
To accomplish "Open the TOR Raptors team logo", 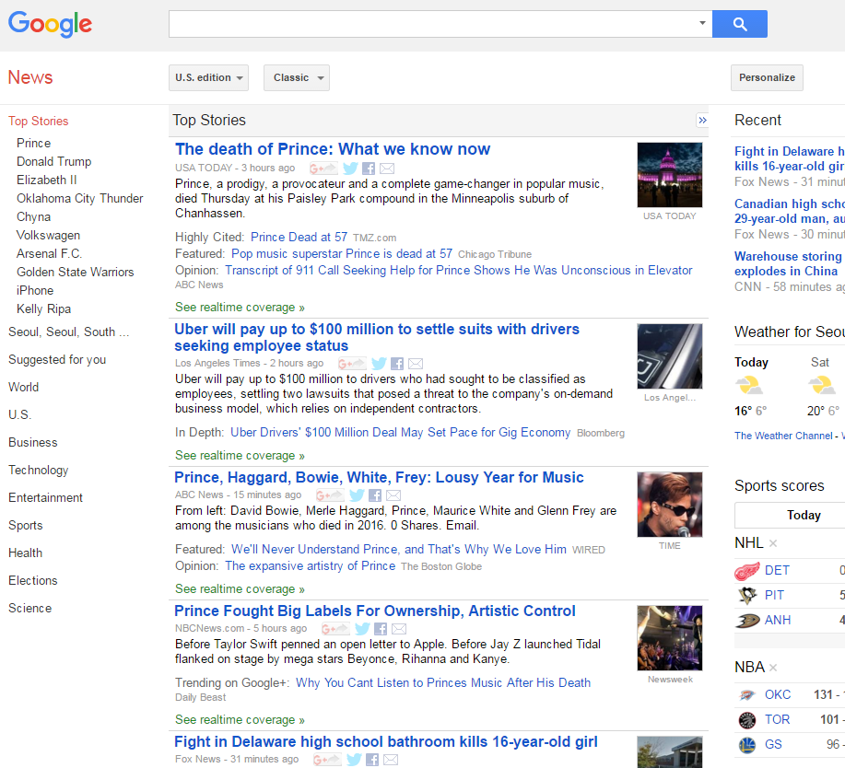I will tap(747, 719).
